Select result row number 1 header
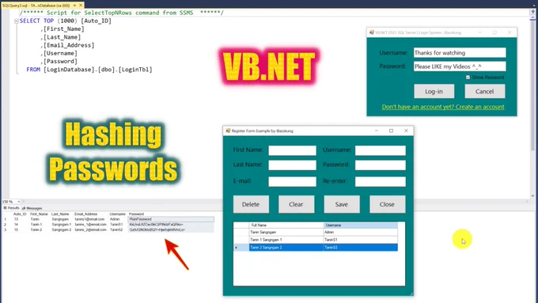The height and width of the screenshot is (303, 538). click(x=6, y=219)
